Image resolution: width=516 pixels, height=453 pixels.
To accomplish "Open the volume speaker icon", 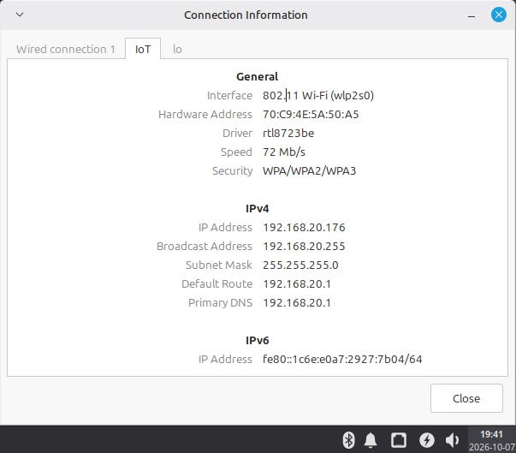I will tap(453, 440).
